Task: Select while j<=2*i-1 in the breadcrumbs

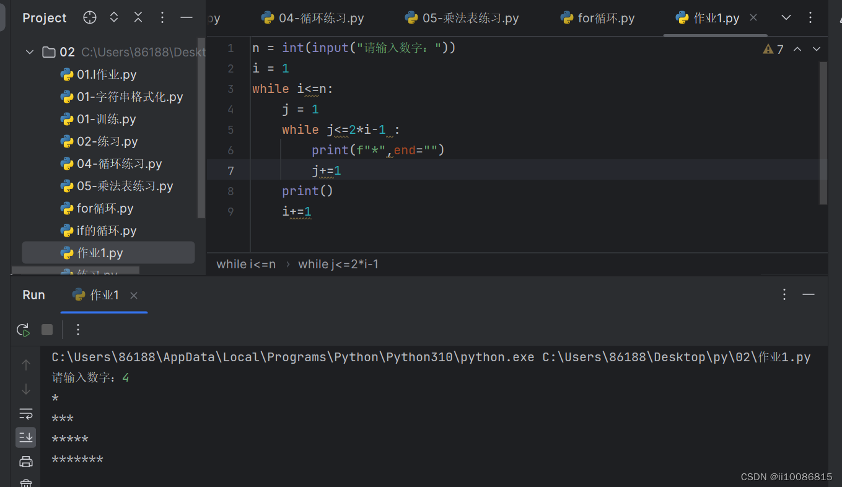Action: (x=338, y=264)
